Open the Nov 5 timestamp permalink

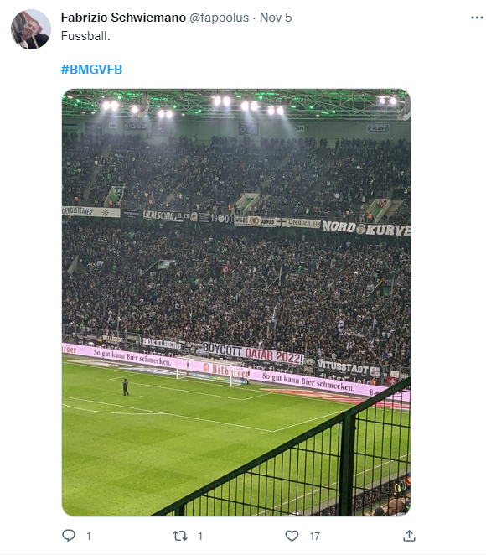pos(276,18)
